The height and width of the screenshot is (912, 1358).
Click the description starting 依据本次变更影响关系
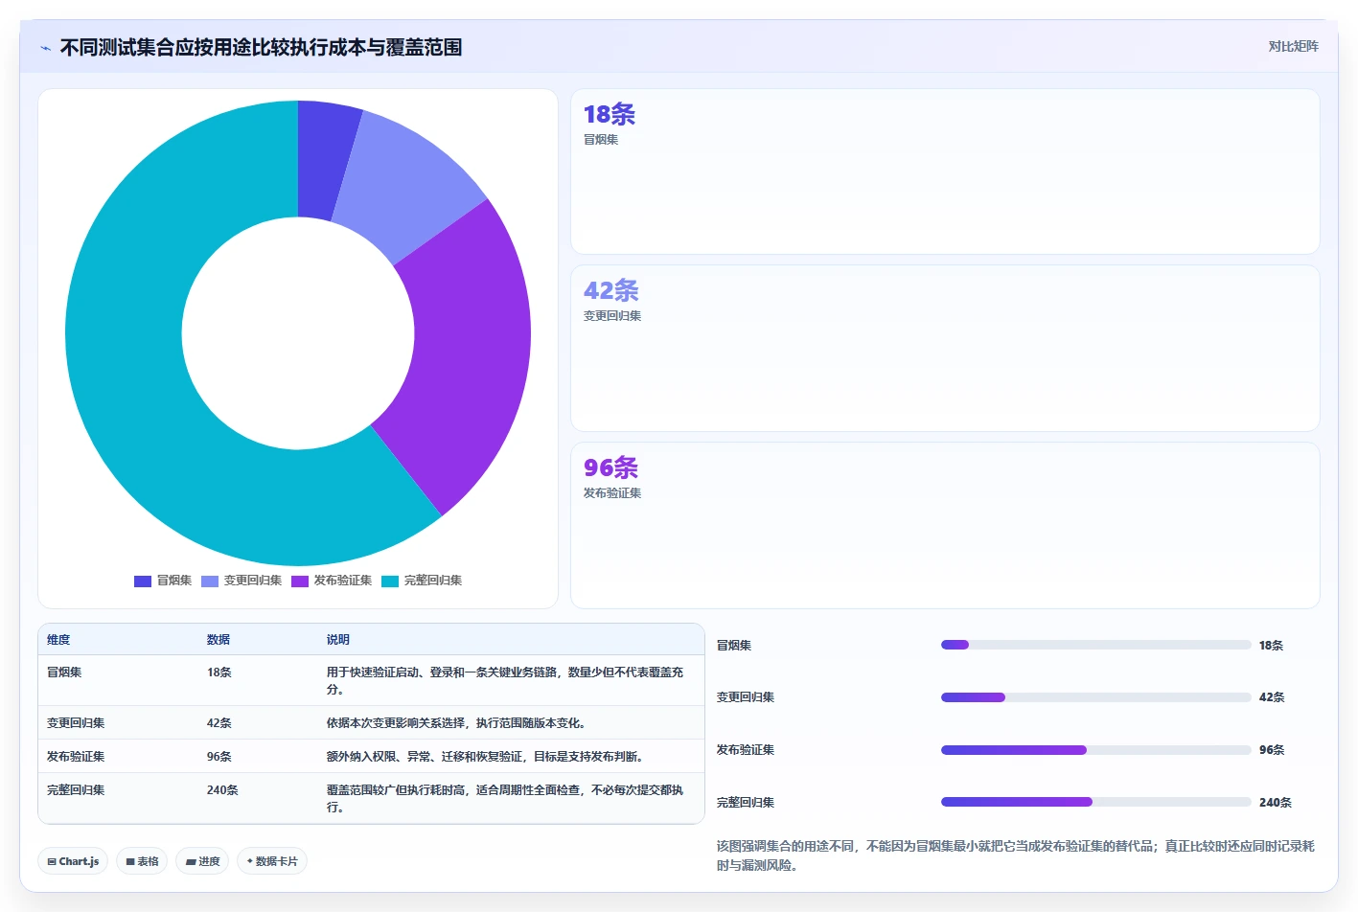pyautogui.click(x=456, y=723)
